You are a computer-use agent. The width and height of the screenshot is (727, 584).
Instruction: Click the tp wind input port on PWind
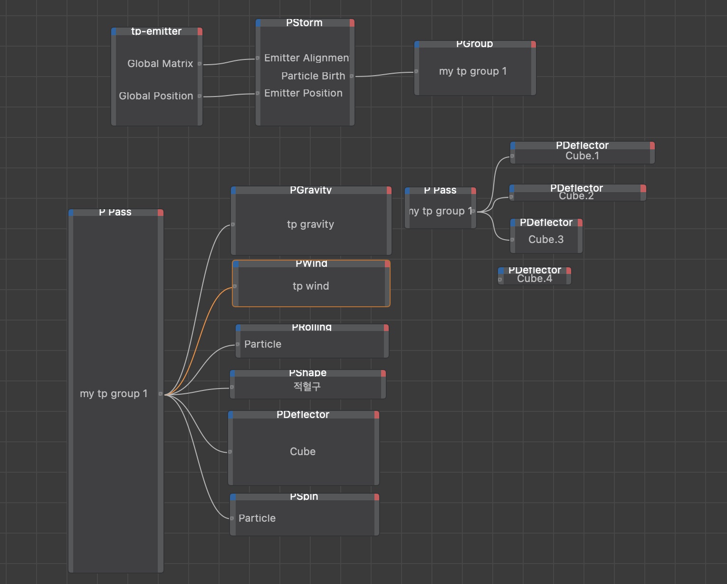235,286
